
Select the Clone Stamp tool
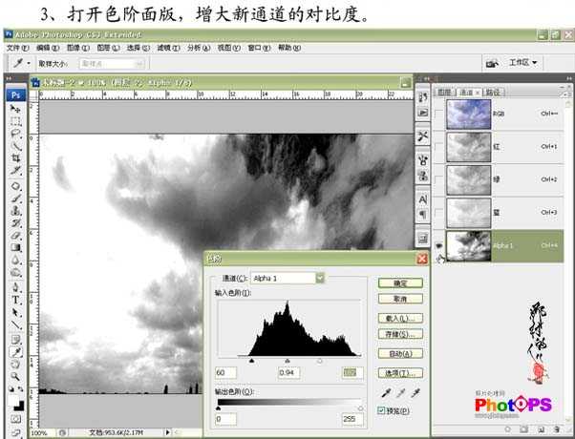[x=15, y=210]
